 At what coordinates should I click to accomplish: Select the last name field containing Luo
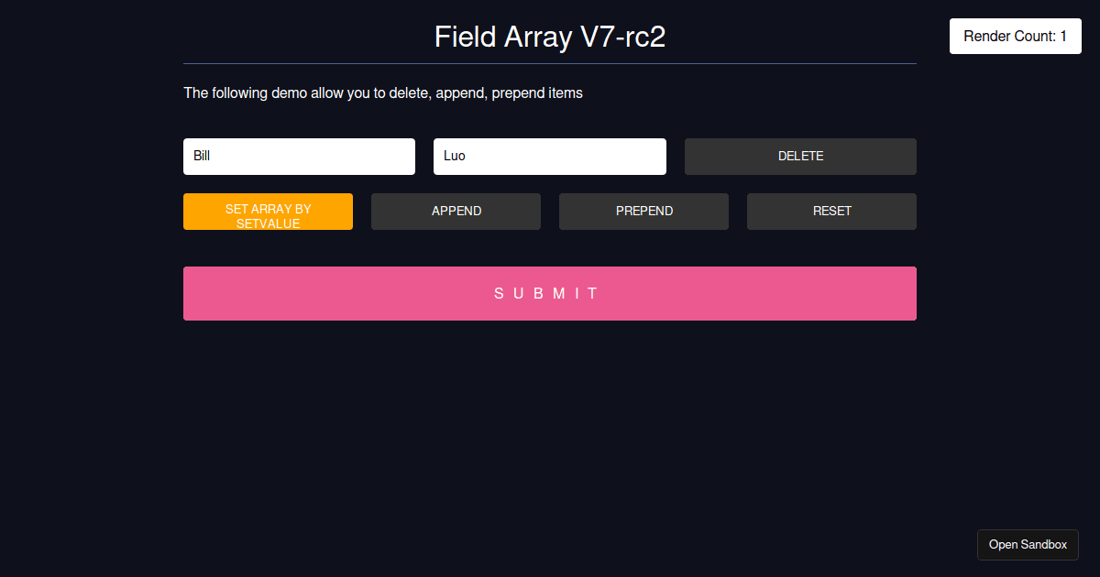pos(549,156)
